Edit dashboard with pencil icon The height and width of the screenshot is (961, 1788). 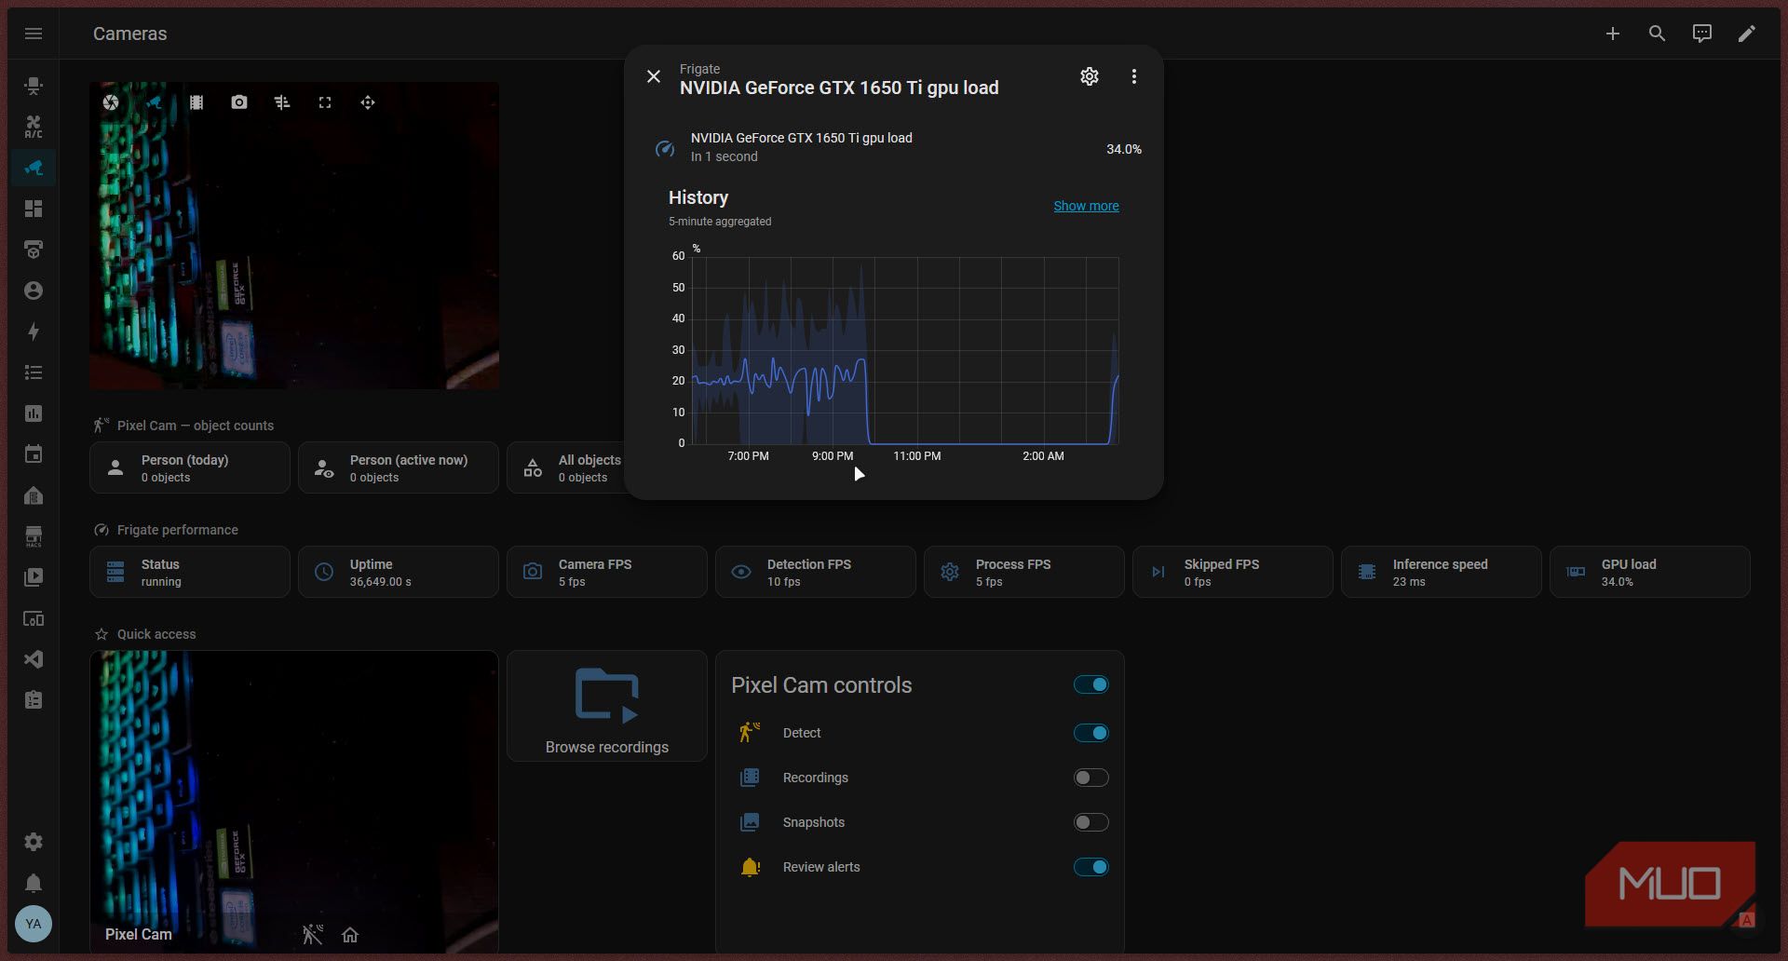coord(1747,34)
